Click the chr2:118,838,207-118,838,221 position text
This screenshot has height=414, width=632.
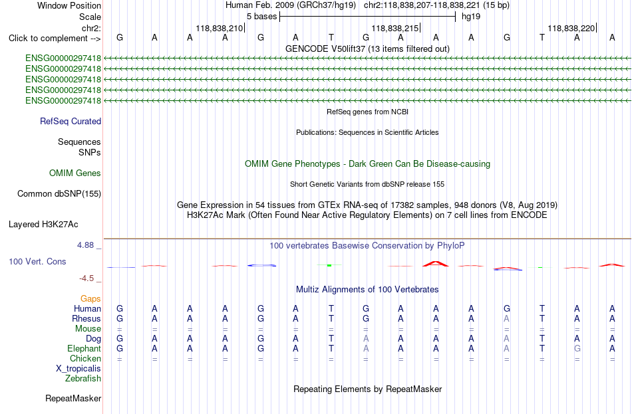pyautogui.click(x=421, y=5)
